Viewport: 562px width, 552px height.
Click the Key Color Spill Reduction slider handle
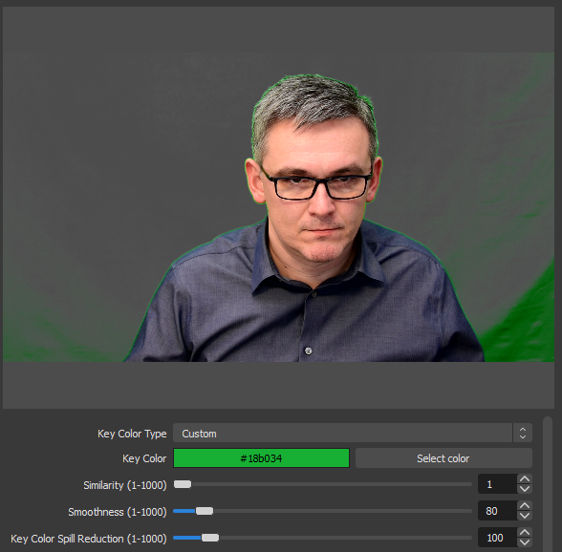[210, 538]
